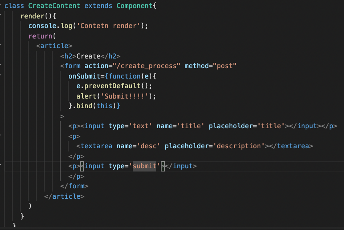Click the alert 'Submit!!!!' string
The image size is (344, 230).
click(124, 96)
